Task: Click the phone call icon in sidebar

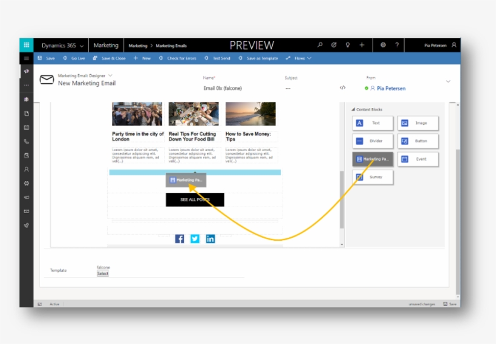Action: 27,141
